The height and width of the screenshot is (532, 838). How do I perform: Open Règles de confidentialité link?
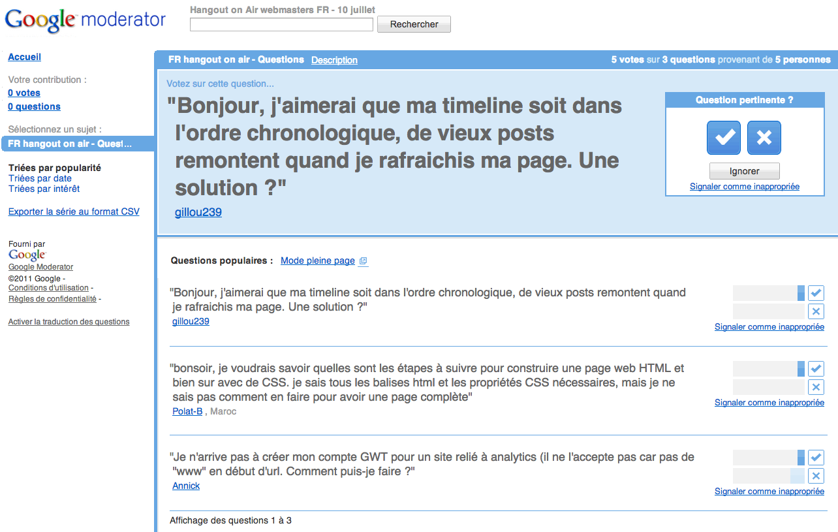[x=52, y=299]
